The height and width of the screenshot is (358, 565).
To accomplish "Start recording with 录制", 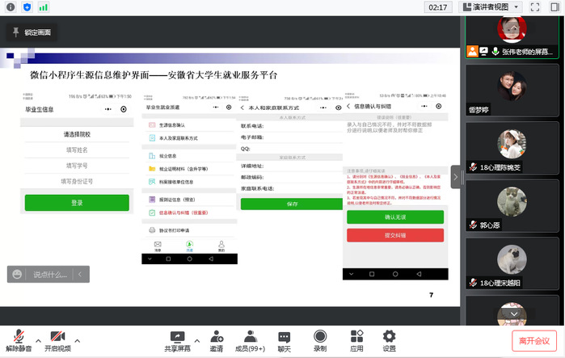I will 320,341.
